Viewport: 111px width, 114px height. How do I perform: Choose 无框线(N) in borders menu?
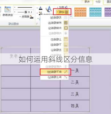55,17
